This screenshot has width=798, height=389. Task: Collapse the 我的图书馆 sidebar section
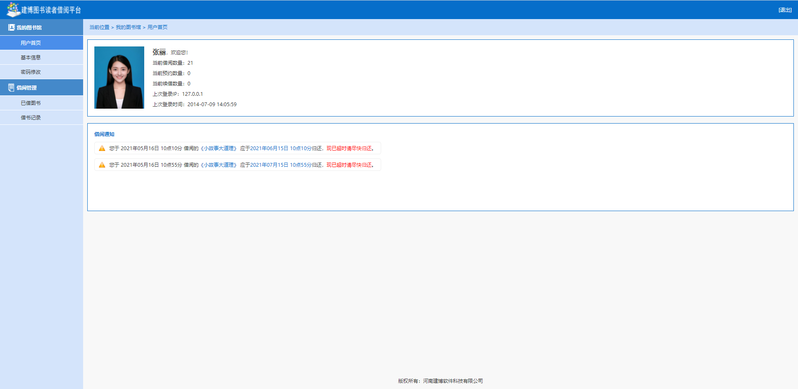coord(29,28)
